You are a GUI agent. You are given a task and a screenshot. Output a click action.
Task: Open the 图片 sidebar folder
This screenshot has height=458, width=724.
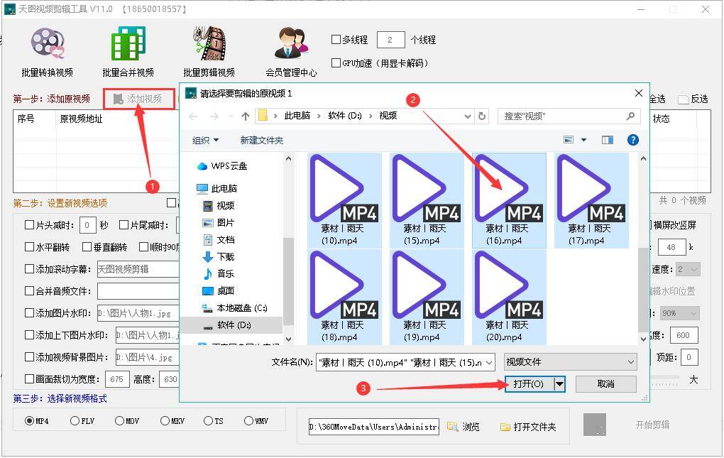pyautogui.click(x=219, y=222)
